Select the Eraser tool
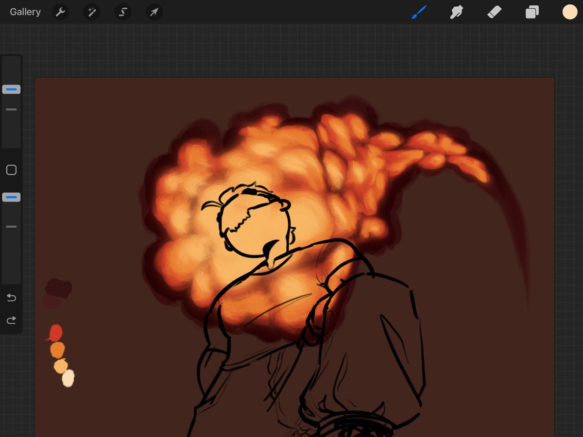This screenshot has width=583, height=437. point(494,12)
